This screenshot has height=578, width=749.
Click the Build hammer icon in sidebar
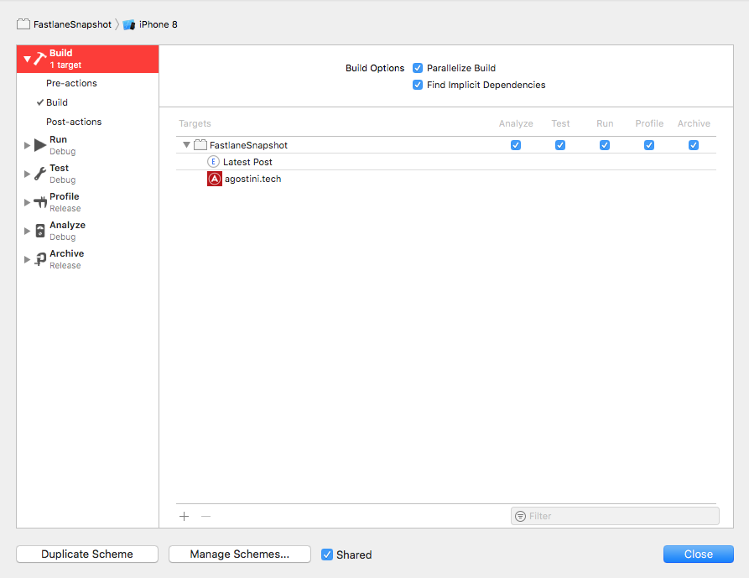coord(39,59)
